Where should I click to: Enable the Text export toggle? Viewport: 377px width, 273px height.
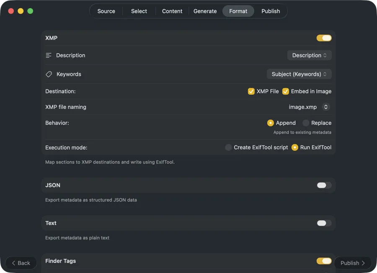click(324, 223)
